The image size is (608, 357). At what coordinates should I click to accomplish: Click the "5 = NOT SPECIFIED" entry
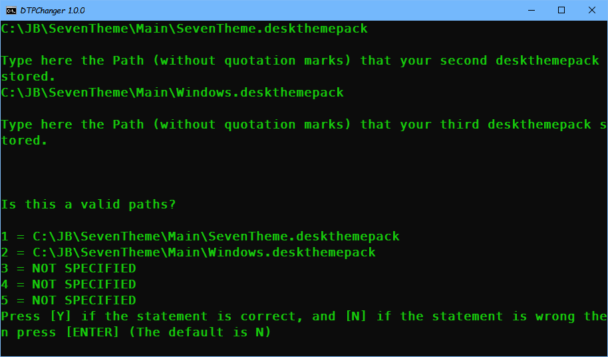point(69,300)
